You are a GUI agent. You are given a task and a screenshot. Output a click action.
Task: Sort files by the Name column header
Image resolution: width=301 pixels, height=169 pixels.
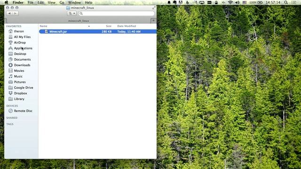[43, 26]
